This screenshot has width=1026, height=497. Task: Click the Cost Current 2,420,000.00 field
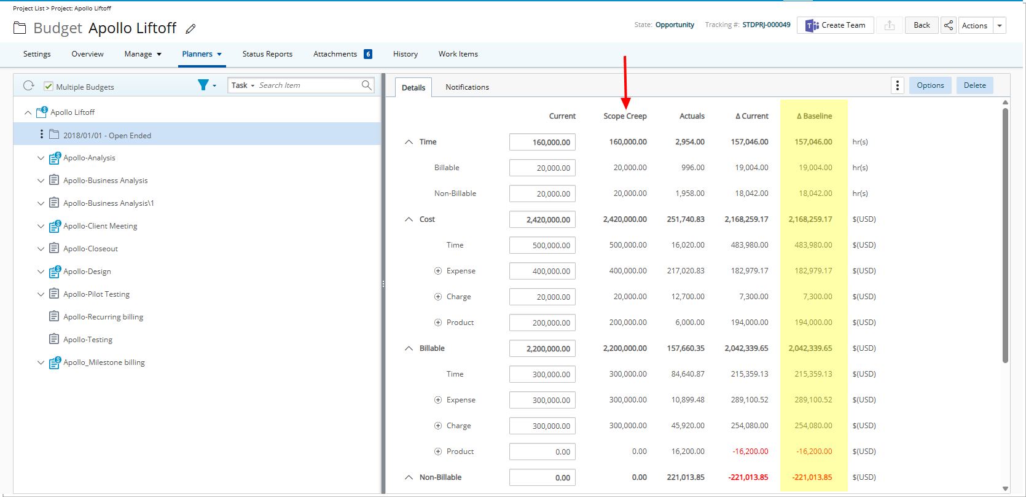pos(542,219)
